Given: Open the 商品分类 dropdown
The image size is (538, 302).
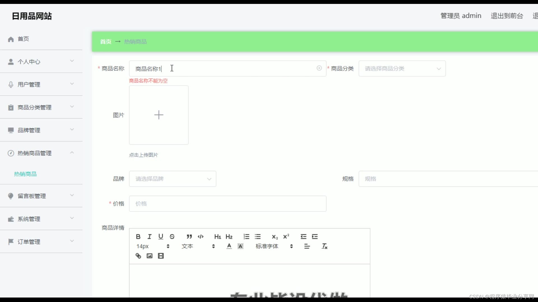Looking at the screenshot, I should tap(402, 69).
